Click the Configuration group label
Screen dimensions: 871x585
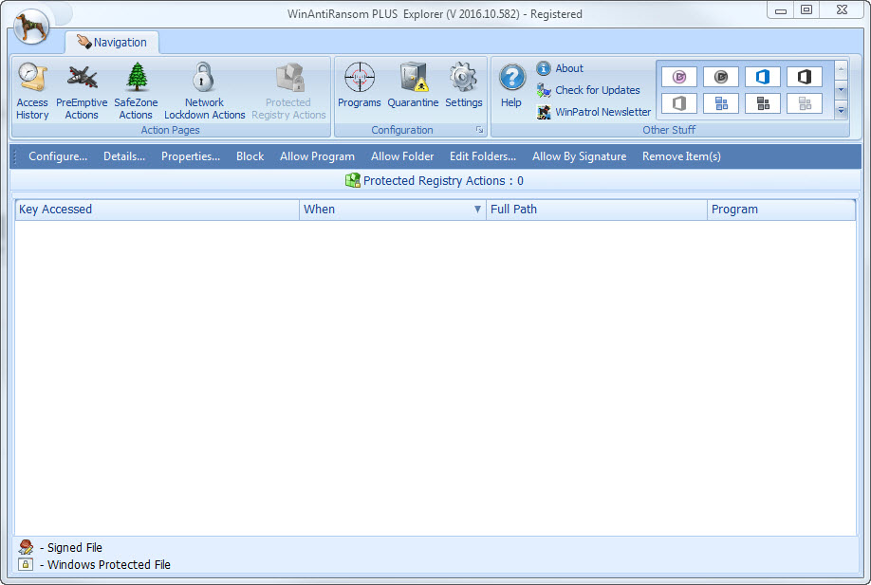coord(402,130)
